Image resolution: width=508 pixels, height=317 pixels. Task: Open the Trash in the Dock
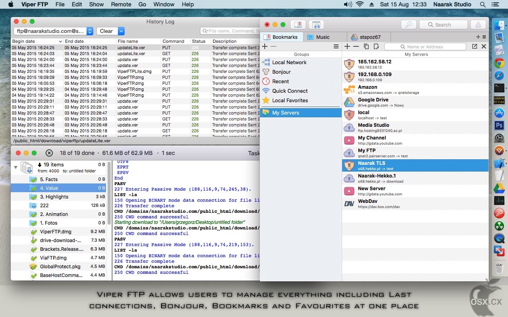(x=499, y=268)
